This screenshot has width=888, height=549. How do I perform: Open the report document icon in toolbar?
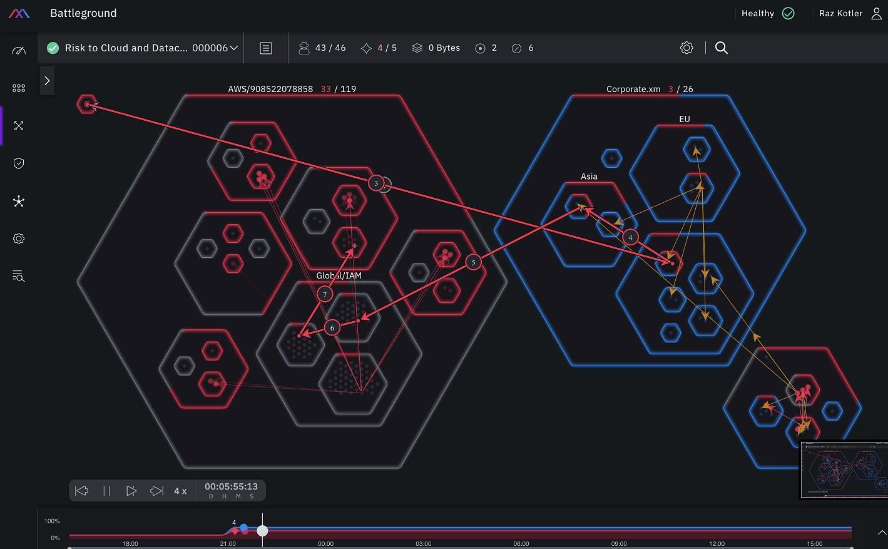pos(266,48)
